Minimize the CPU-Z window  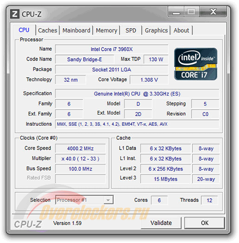tap(176, 12)
